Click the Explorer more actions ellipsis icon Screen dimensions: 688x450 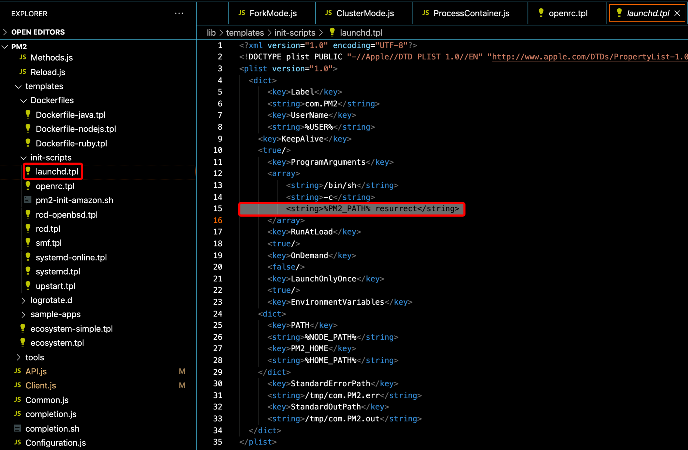pyautogui.click(x=179, y=13)
